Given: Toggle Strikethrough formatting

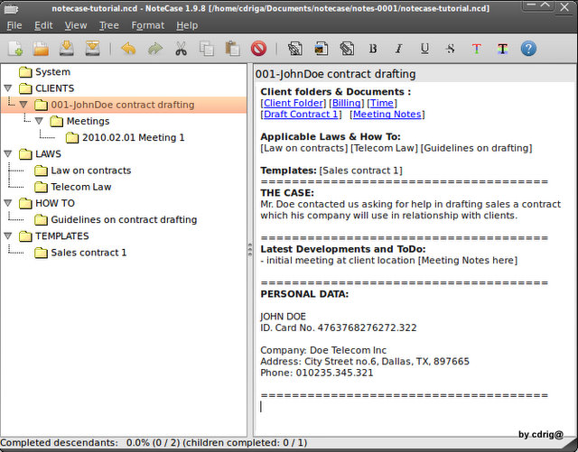Looking at the screenshot, I should 451,49.
